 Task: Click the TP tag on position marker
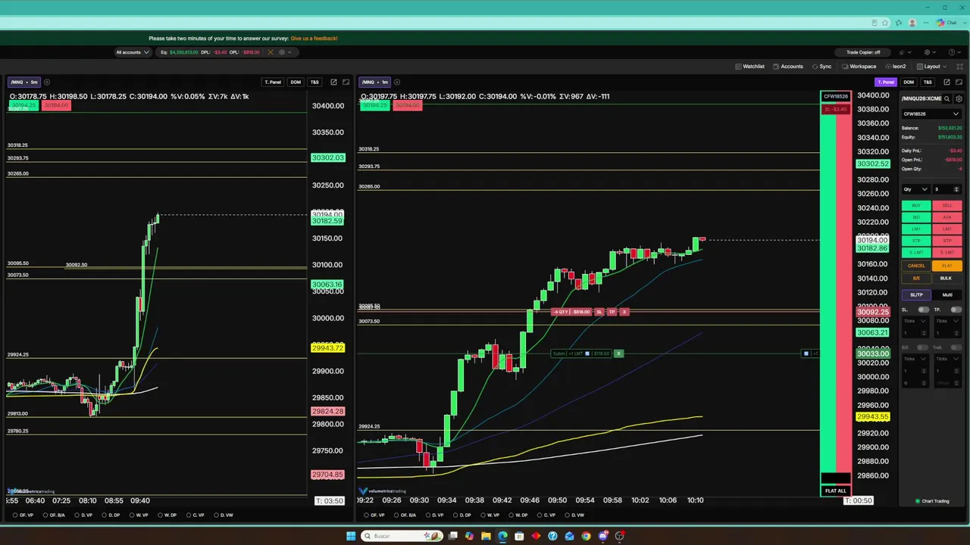(x=612, y=312)
